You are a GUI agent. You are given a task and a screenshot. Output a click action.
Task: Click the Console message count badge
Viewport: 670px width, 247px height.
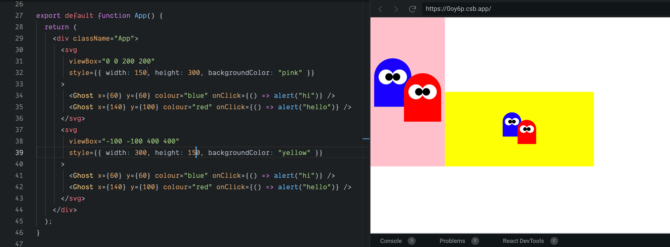tap(412, 241)
